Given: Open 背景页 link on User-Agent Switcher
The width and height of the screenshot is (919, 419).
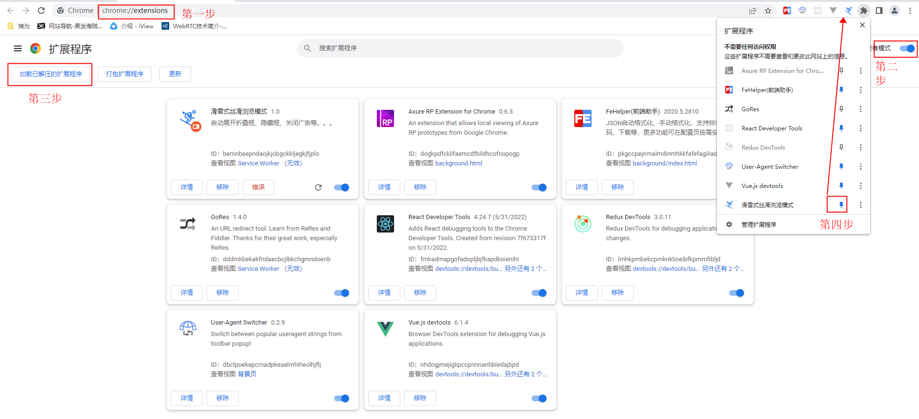Looking at the screenshot, I should [x=247, y=374].
